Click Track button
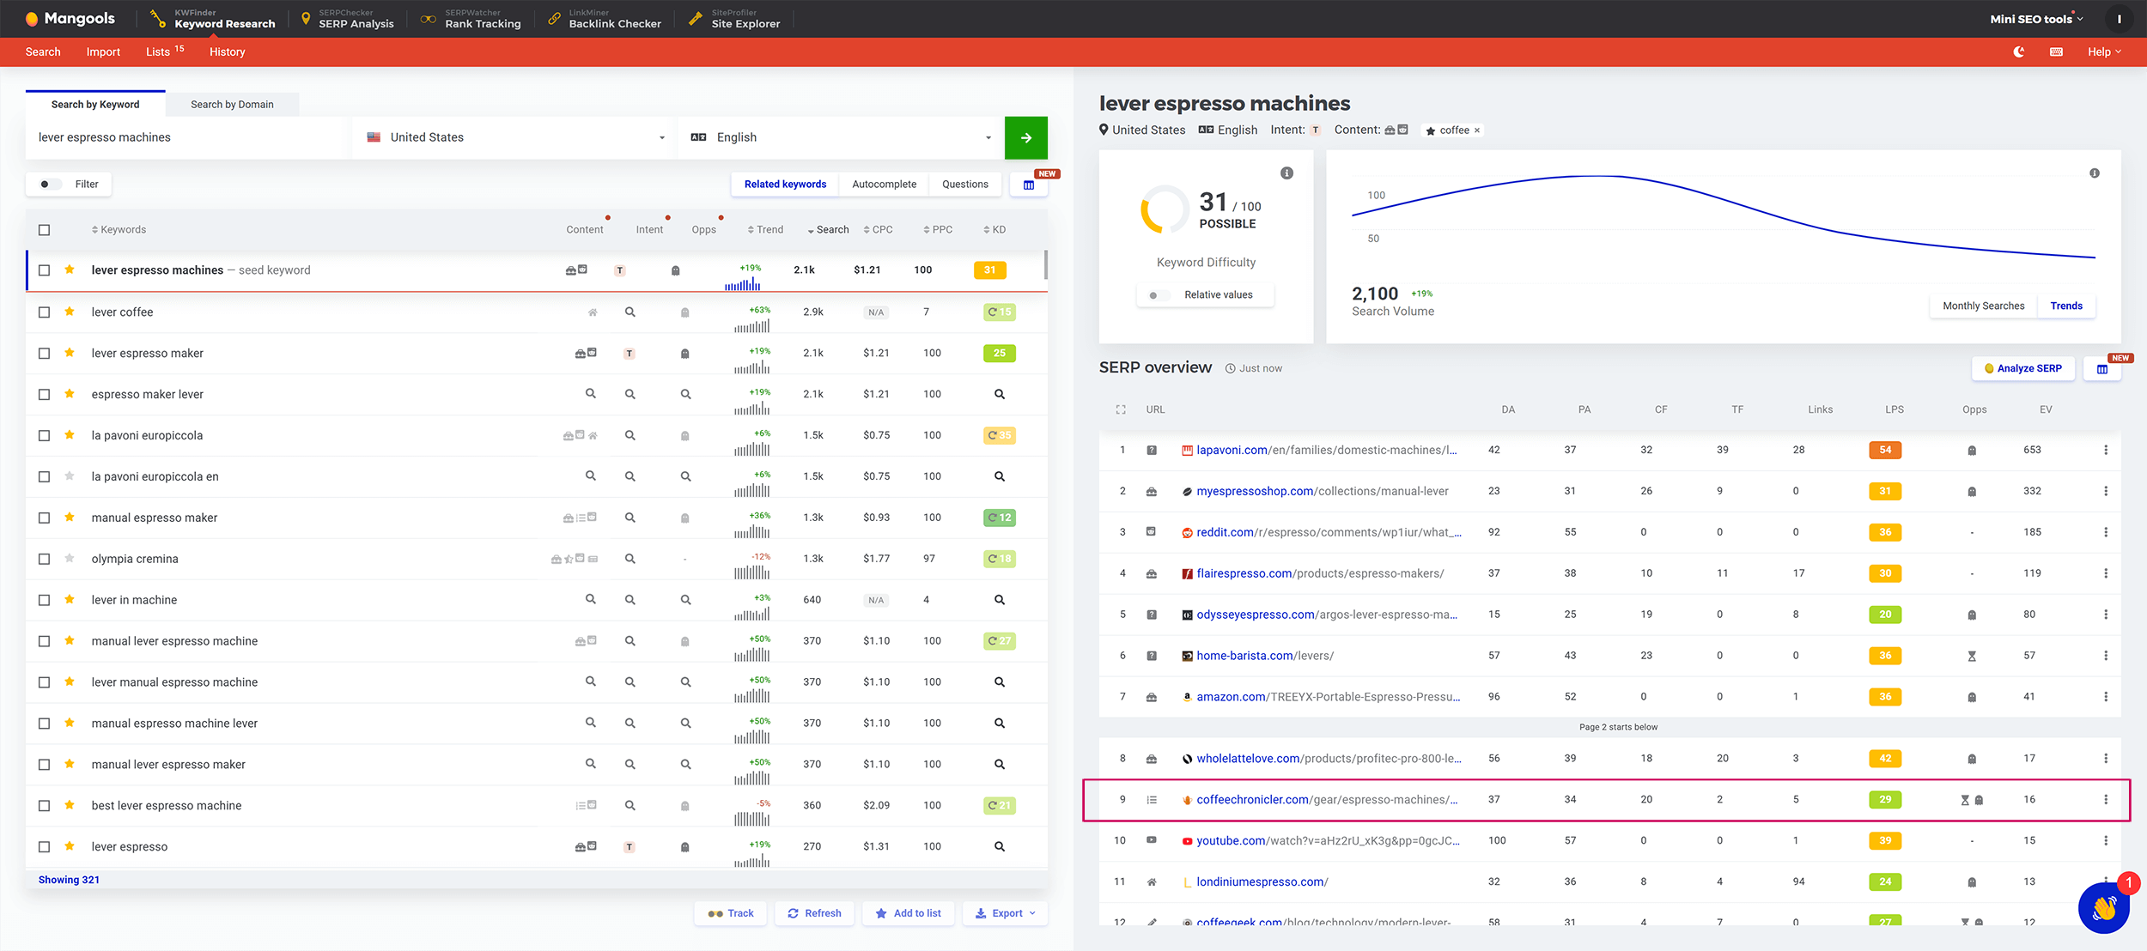 point(730,913)
